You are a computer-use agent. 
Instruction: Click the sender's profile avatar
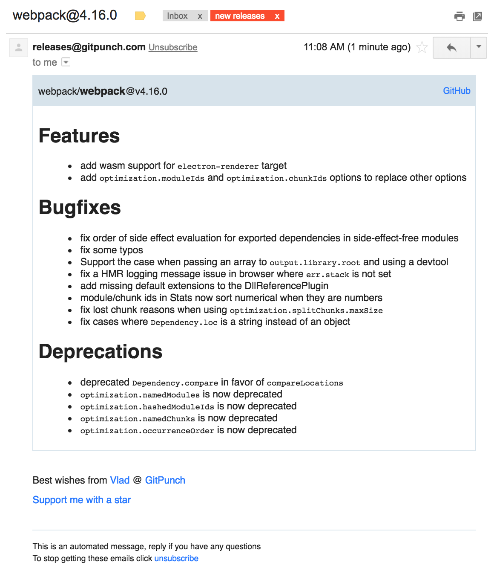(19, 48)
